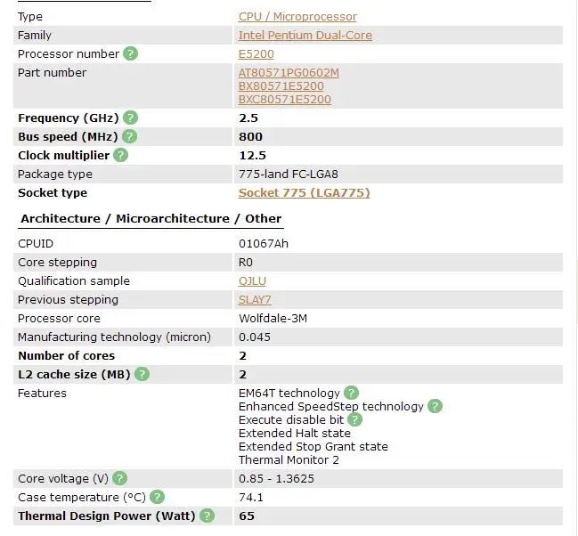578x536 pixels.
Task: Click the Thermal Monitor 2 feature text
Action: (289, 459)
